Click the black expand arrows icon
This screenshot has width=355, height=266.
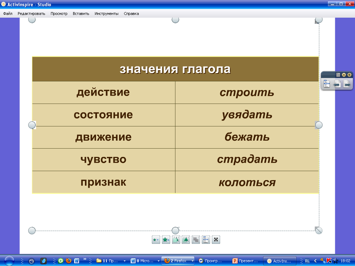(216, 240)
